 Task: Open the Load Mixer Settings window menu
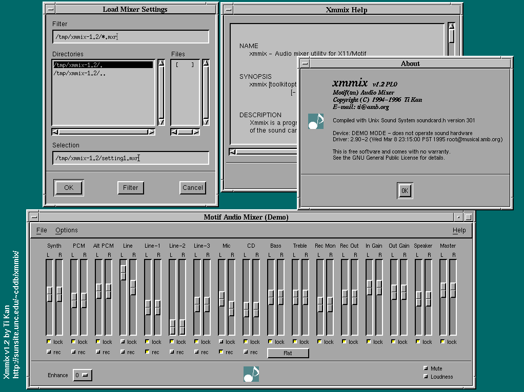tap(49, 9)
